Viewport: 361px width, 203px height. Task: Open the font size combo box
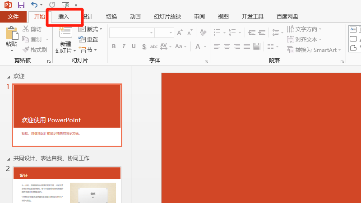[164, 32]
